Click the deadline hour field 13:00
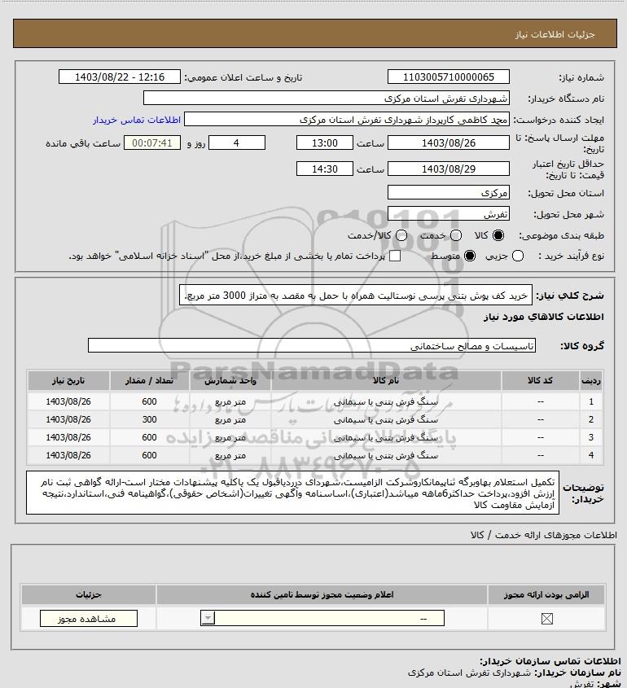 coord(325,142)
